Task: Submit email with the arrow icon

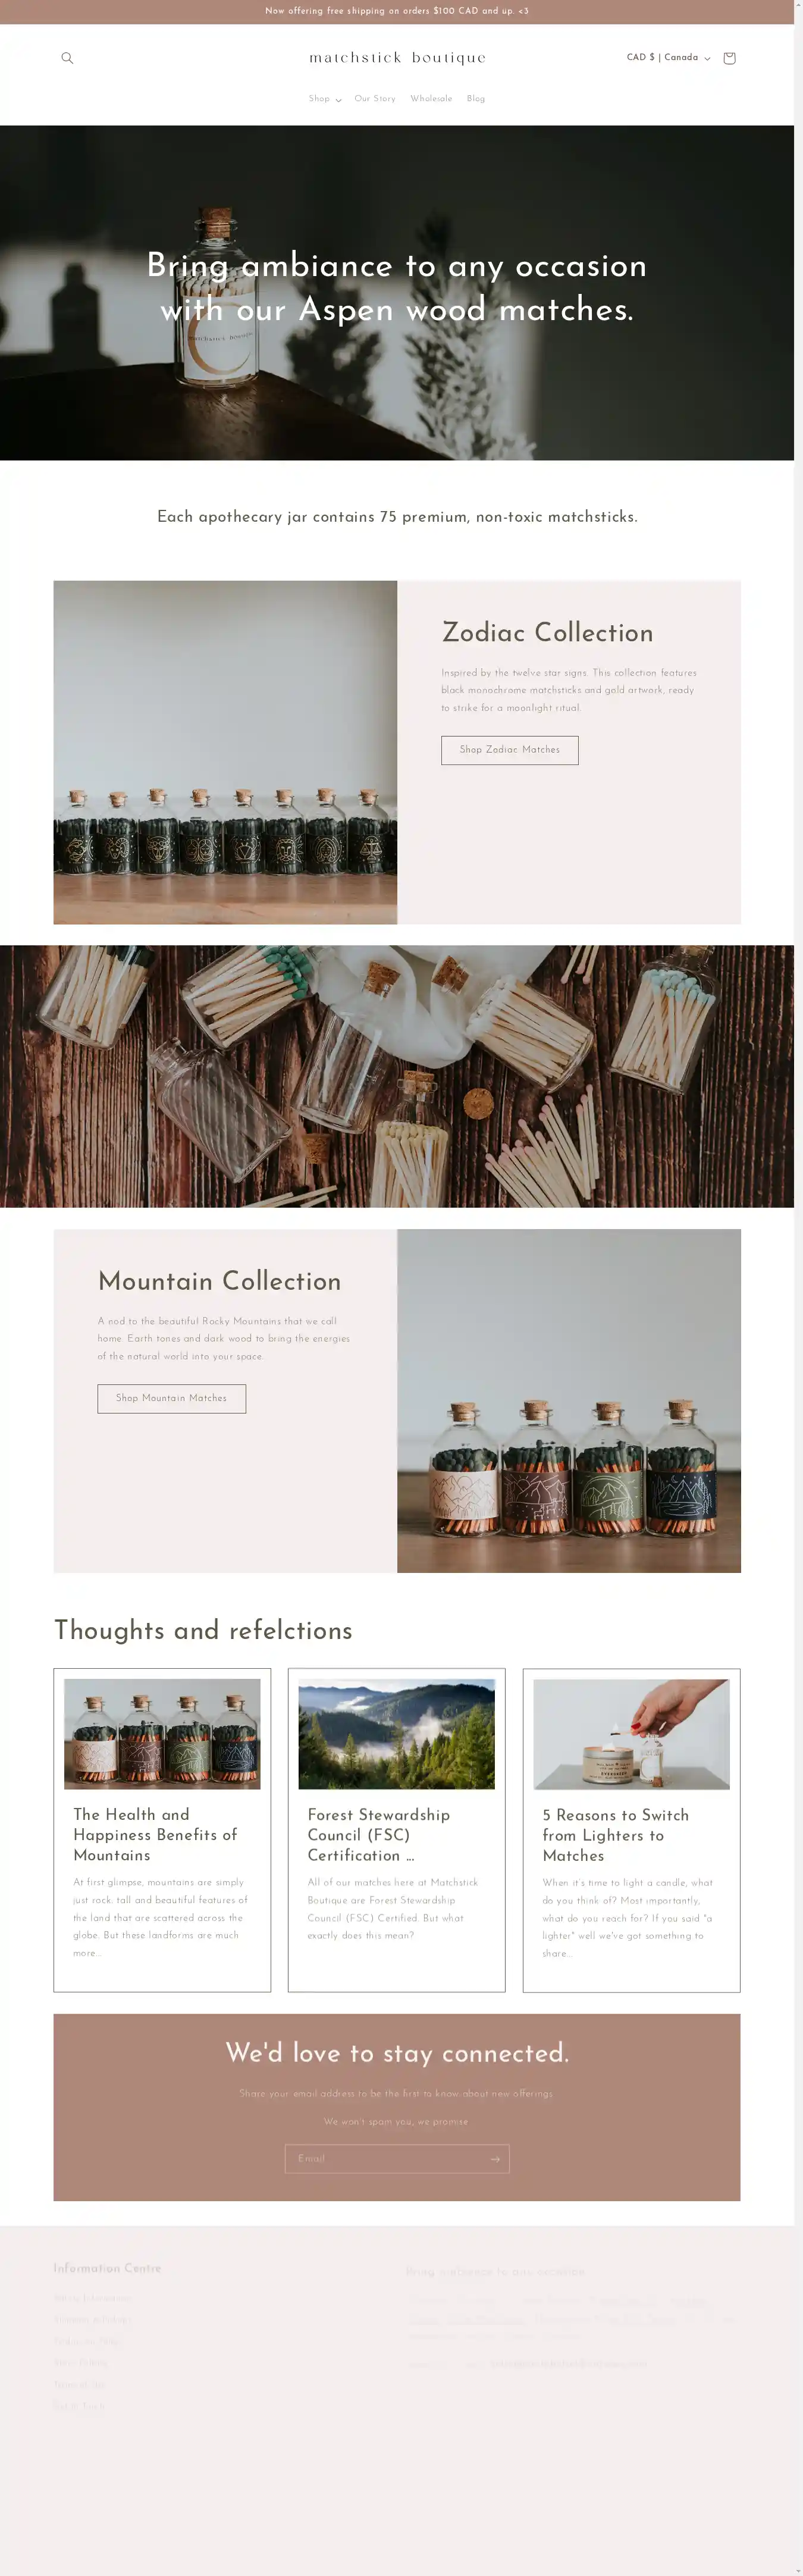Action: click(494, 2159)
